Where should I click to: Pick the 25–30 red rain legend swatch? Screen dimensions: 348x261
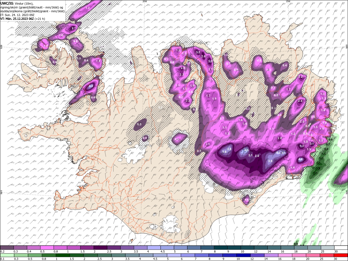click(327, 255)
